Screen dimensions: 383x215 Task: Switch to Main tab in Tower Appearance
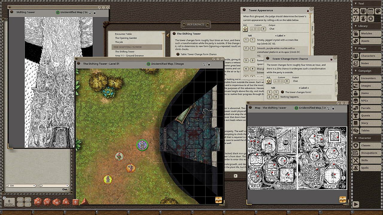pos(312,28)
